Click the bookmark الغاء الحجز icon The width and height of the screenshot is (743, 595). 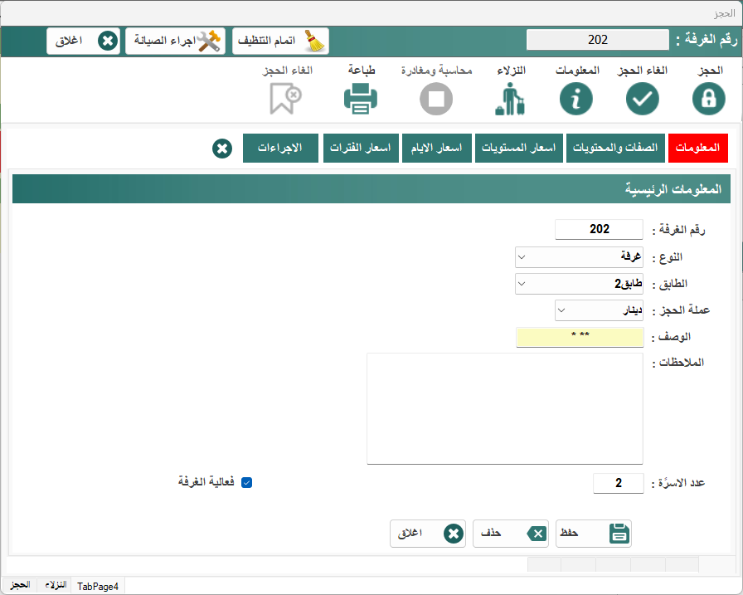click(285, 99)
